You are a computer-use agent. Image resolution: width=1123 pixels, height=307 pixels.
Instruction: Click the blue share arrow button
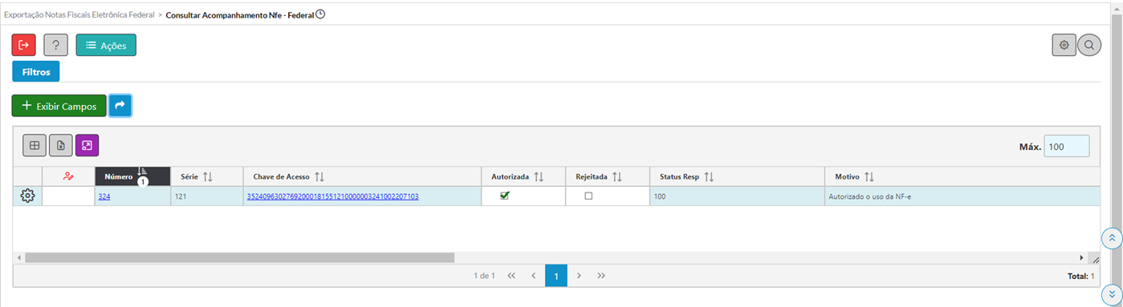click(x=120, y=105)
